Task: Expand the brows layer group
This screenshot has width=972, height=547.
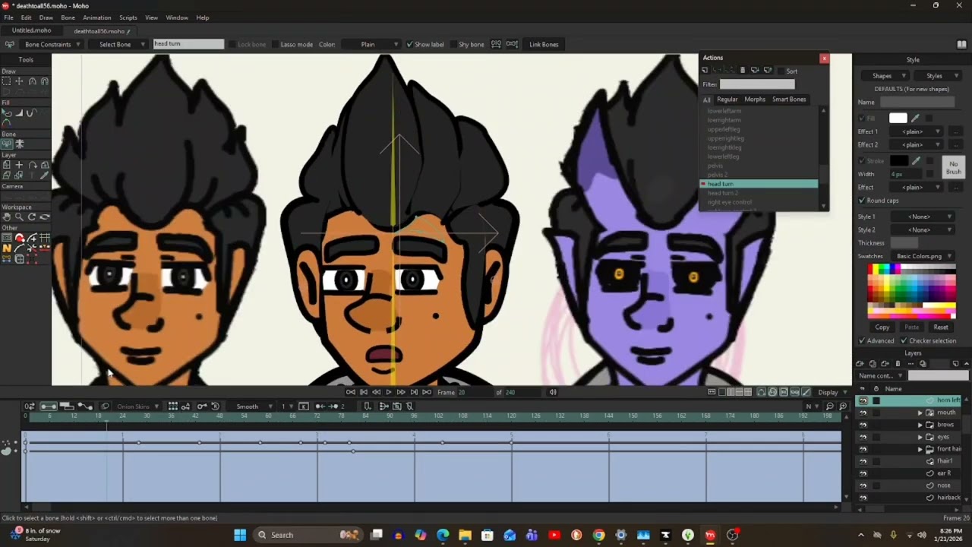Action: pos(920,425)
